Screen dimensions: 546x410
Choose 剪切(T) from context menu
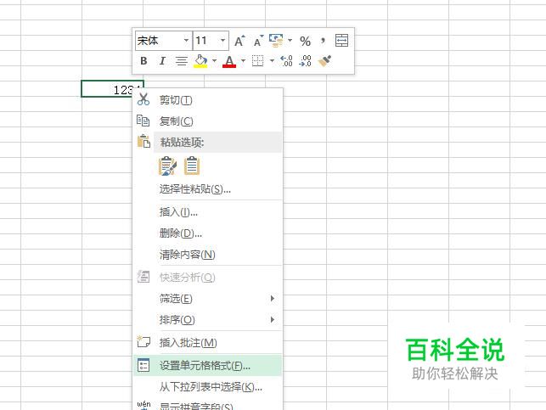coord(207,100)
